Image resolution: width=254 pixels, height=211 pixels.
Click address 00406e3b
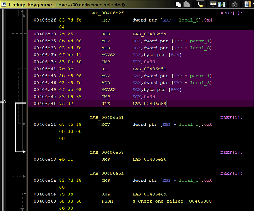click(x=45, y=55)
